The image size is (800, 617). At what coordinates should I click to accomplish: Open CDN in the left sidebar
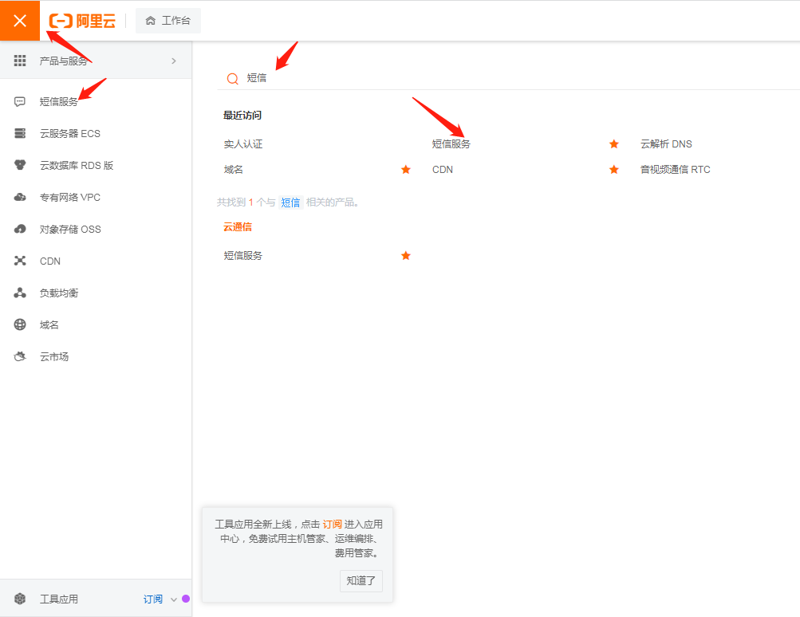pyautogui.click(x=50, y=261)
